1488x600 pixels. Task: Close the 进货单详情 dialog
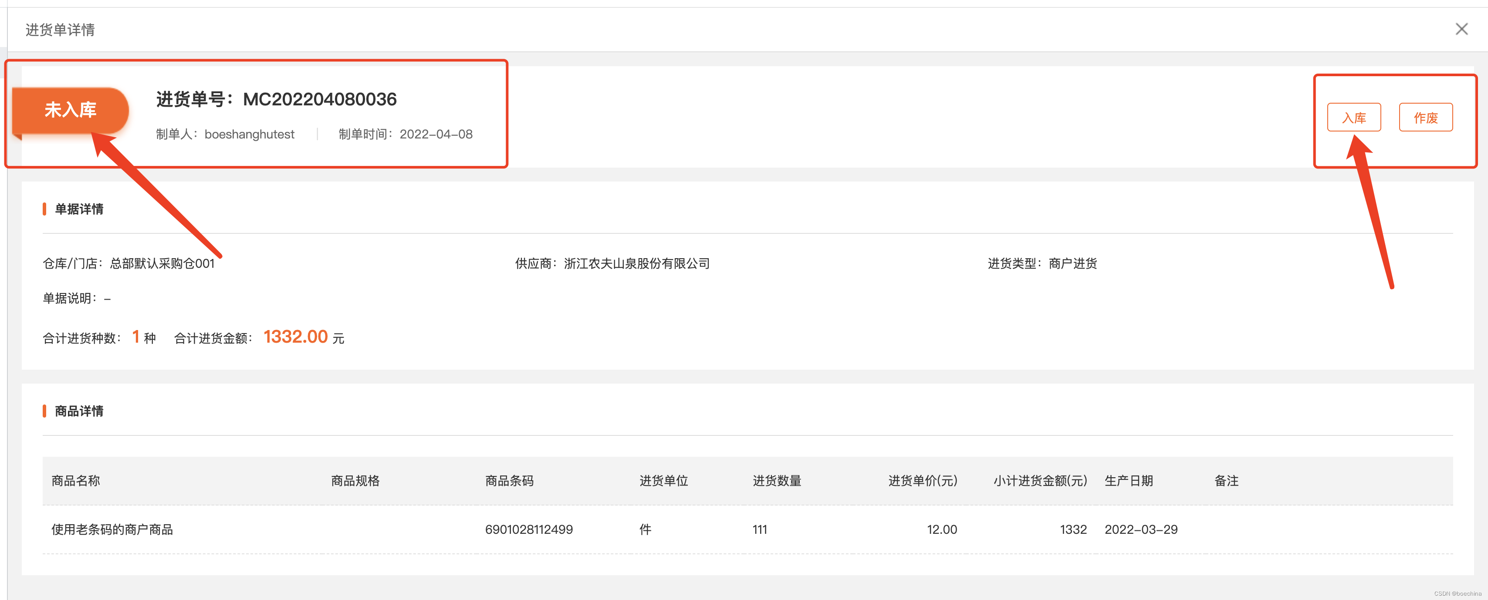point(1461,29)
